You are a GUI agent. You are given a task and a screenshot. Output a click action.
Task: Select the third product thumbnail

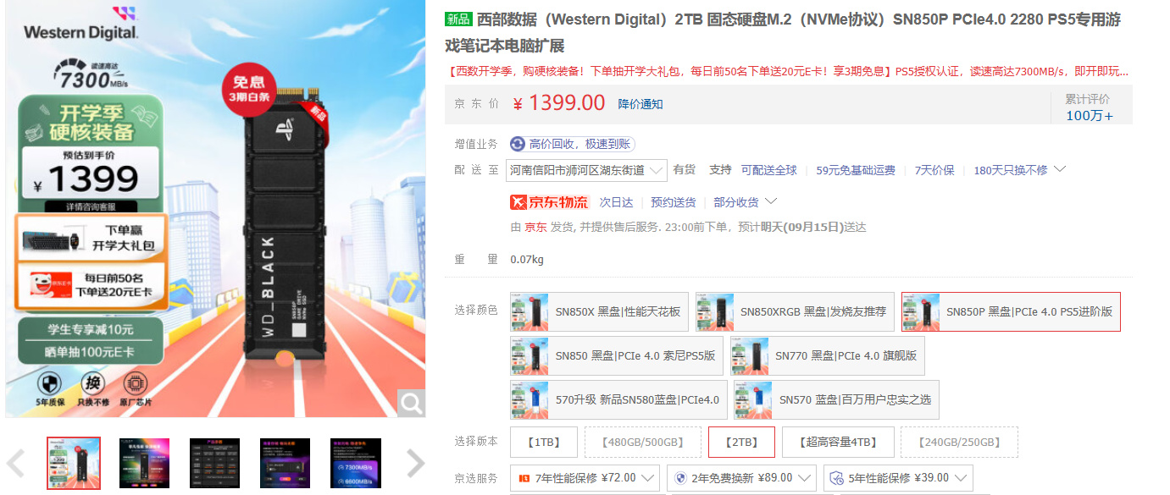click(214, 464)
